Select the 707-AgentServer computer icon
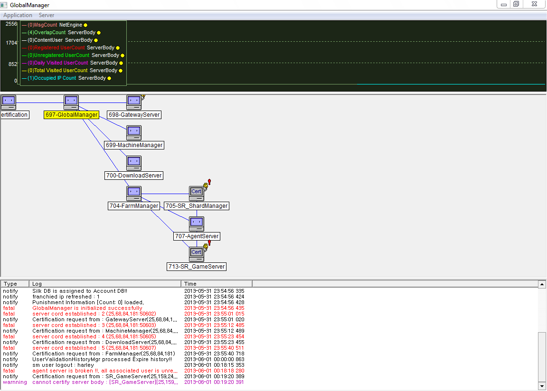The width and height of the screenshot is (547, 391). pyautogui.click(x=197, y=223)
